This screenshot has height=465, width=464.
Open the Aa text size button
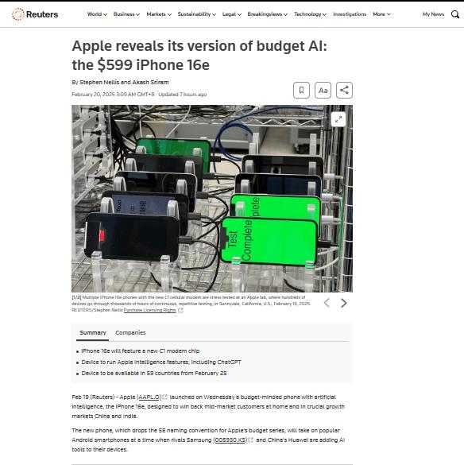[x=323, y=90]
